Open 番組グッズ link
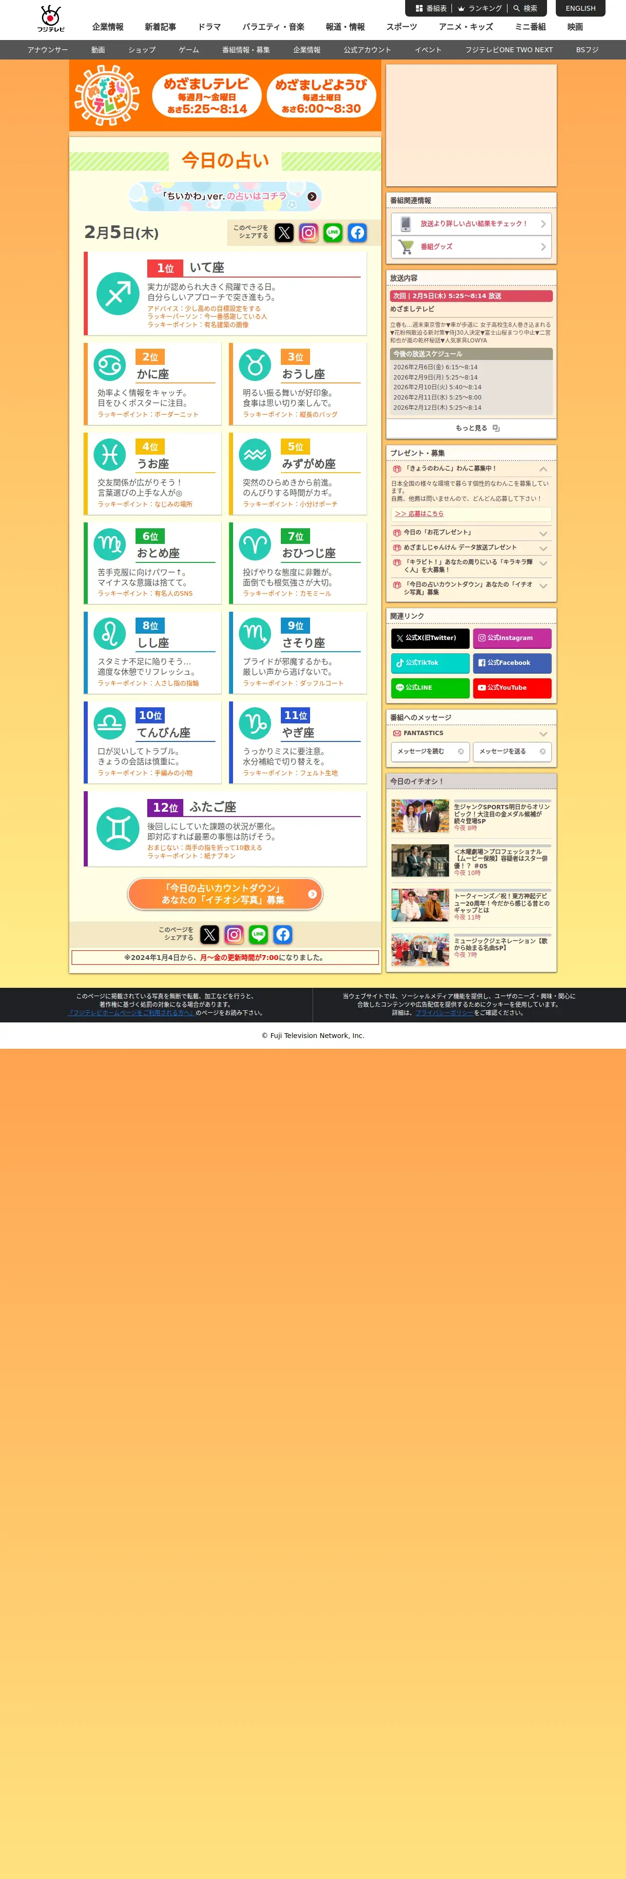626x1879 pixels. click(x=471, y=246)
